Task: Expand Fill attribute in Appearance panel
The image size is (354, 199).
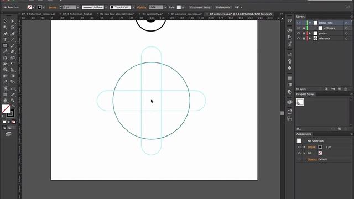Action: tap(304, 153)
